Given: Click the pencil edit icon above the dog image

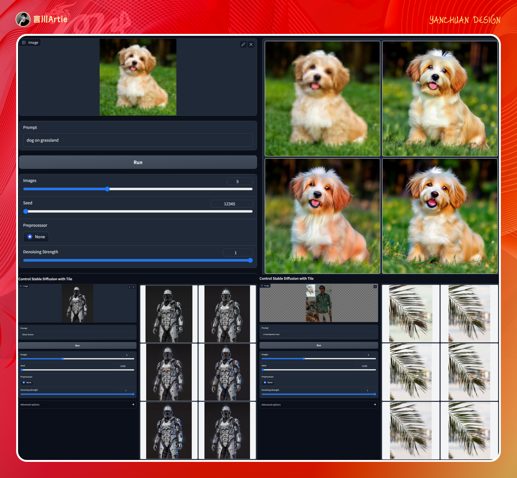Looking at the screenshot, I should point(243,44).
